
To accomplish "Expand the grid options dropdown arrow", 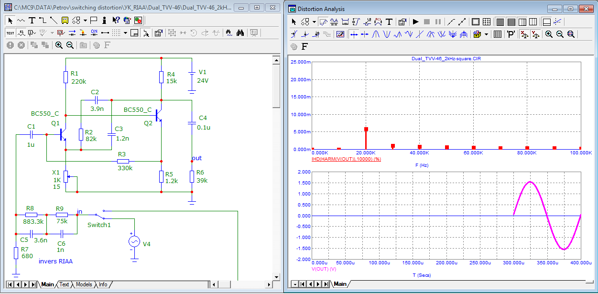I will click(125, 33).
